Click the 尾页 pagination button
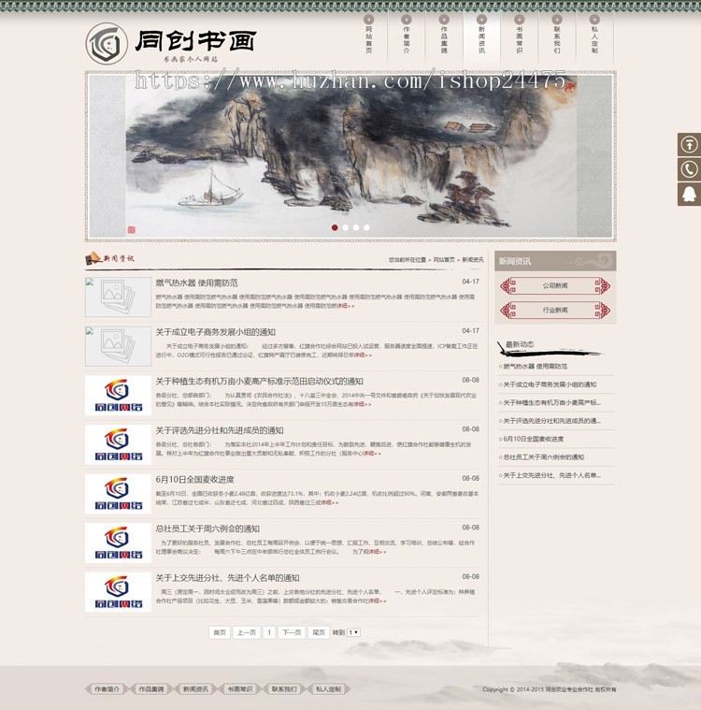This screenshot has width=701, height=710. point(319,632)
